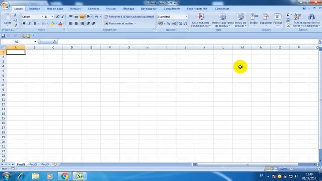This screenshot has width=322, height=181.
Task: Click the Cut scissors icon
Action: pyautogui.click(x=15, y=15)
